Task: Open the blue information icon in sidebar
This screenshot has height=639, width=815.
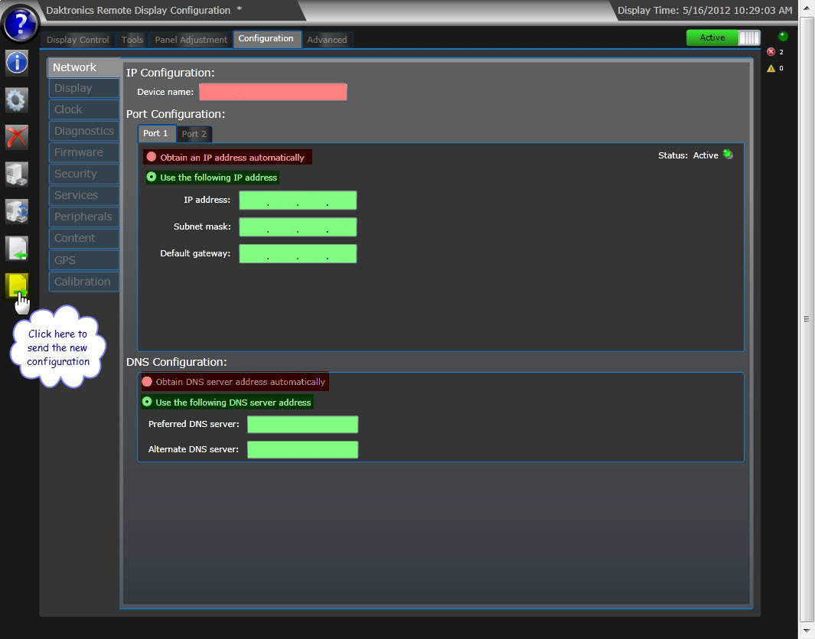Action: pyautogui.click(x=17, y=62)
